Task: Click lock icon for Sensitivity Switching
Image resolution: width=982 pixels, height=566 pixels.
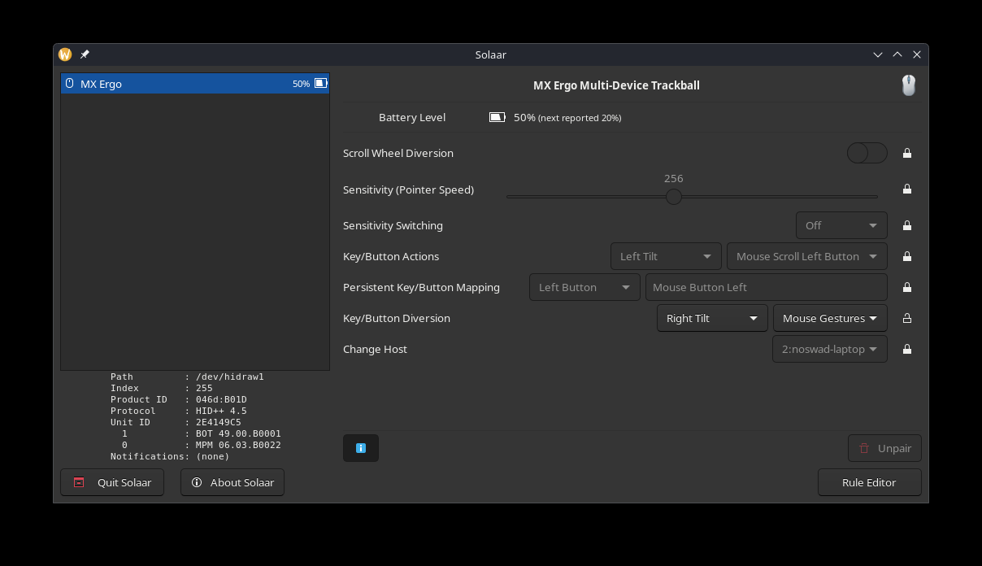Action: pyautogui.click(x=907, y=225)
